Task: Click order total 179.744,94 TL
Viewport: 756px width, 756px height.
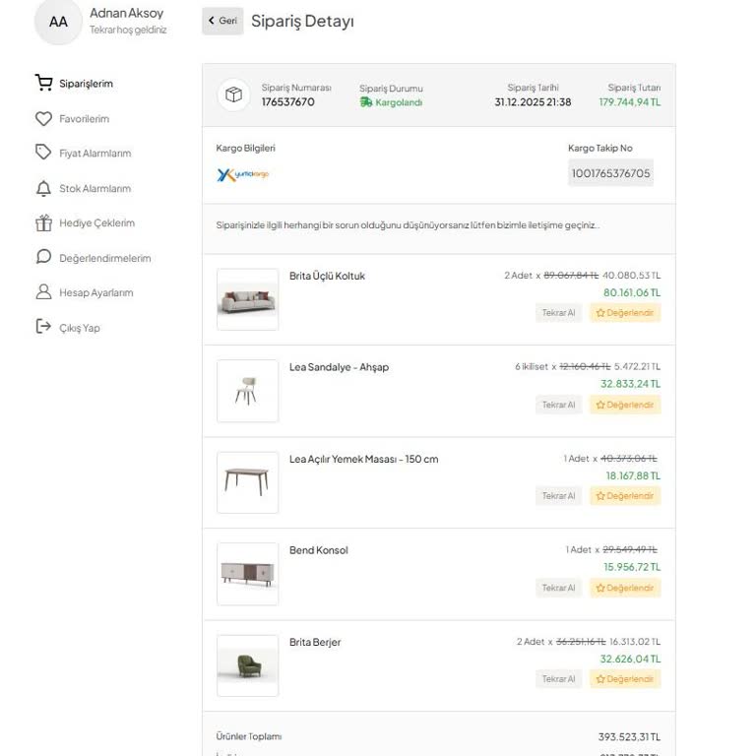Action: (630, 101)
